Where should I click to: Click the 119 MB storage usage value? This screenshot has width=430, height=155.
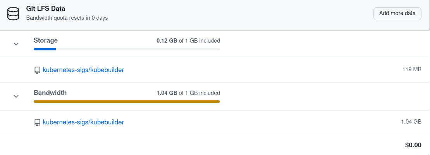[x=412, y=70]
